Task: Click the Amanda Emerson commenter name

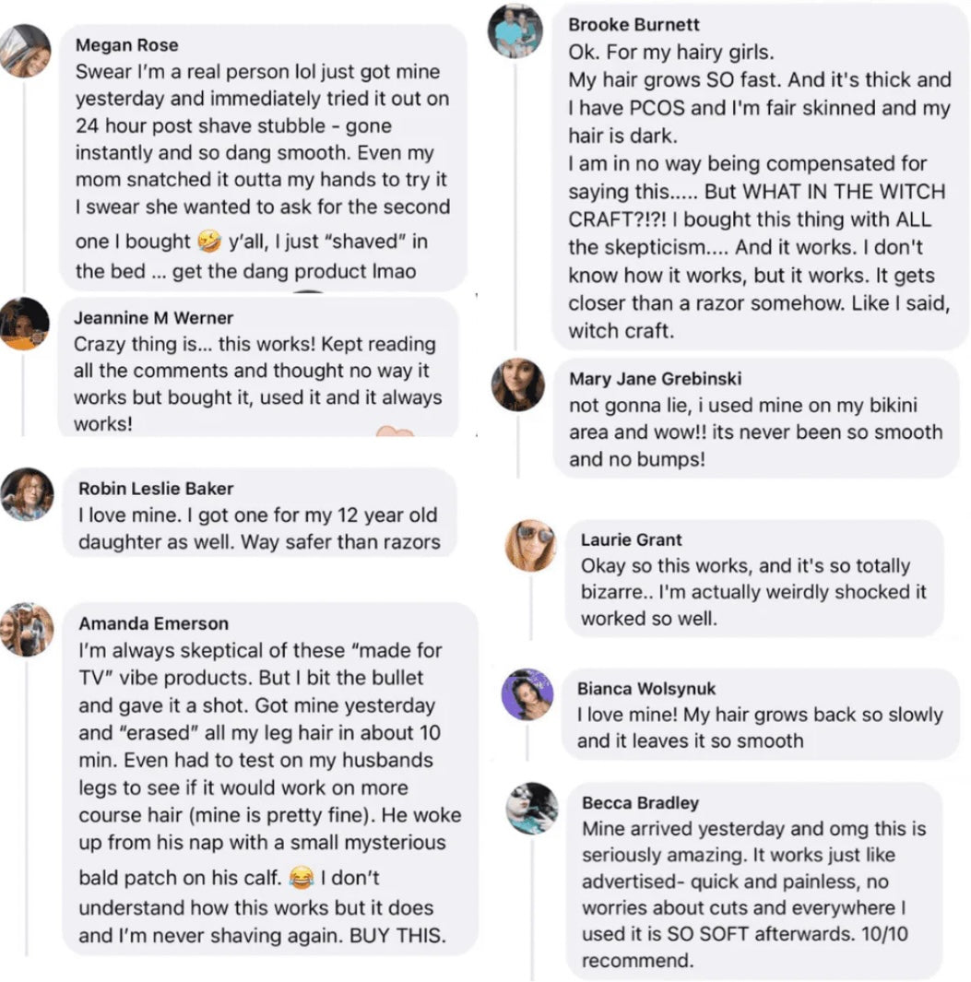Action: (153, 623)
